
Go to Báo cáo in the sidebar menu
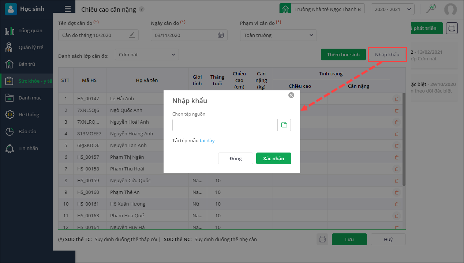pos(27,131)
